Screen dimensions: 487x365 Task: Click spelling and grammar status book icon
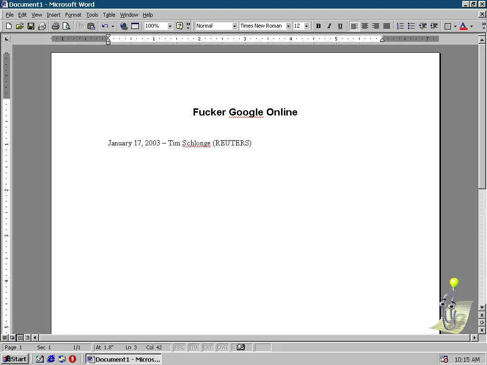(x=241, y=347)
